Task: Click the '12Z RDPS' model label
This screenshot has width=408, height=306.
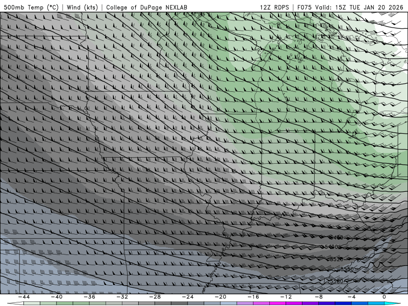Action: coord(274,7)
